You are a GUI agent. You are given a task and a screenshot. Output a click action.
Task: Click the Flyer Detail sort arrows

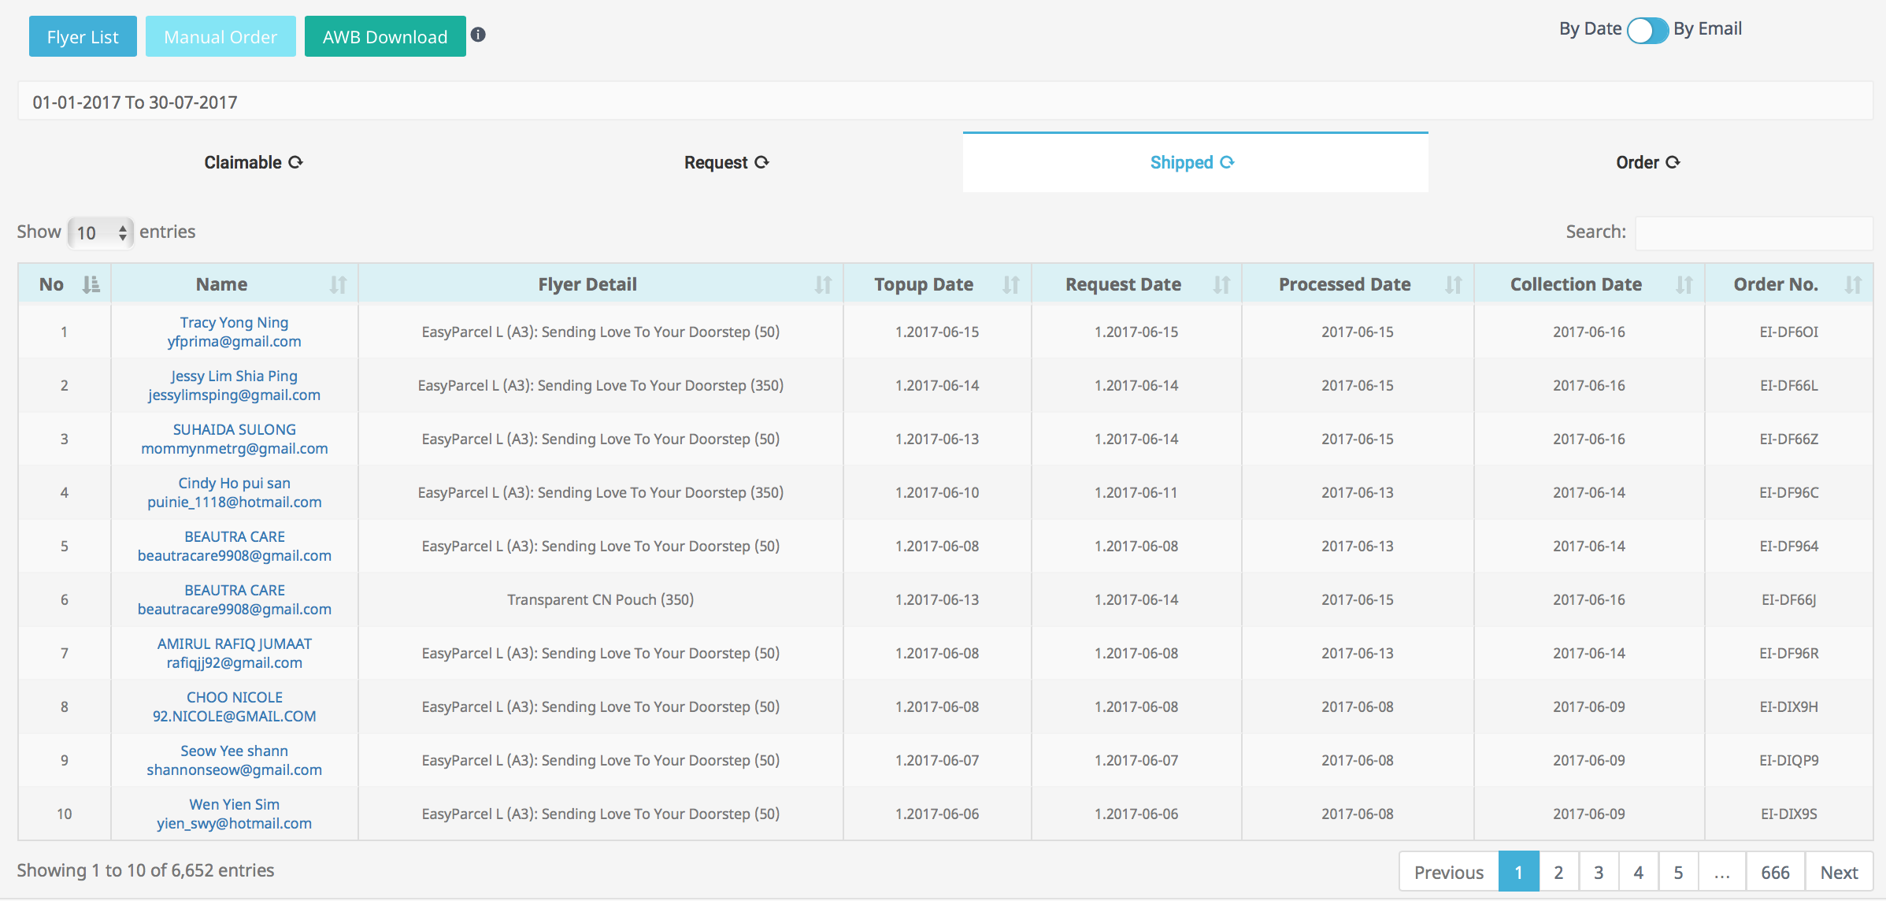tap(823, 284)
